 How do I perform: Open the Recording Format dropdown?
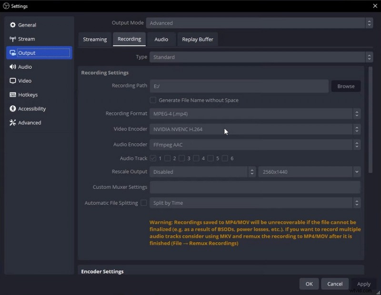(255, 114)
